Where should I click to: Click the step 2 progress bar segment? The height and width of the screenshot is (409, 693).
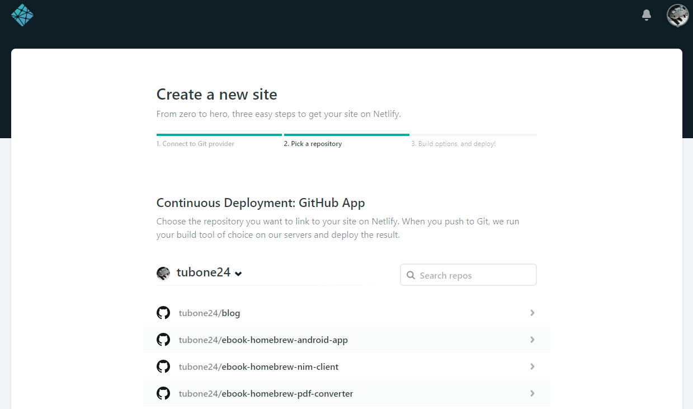click(x=347, y=135)
